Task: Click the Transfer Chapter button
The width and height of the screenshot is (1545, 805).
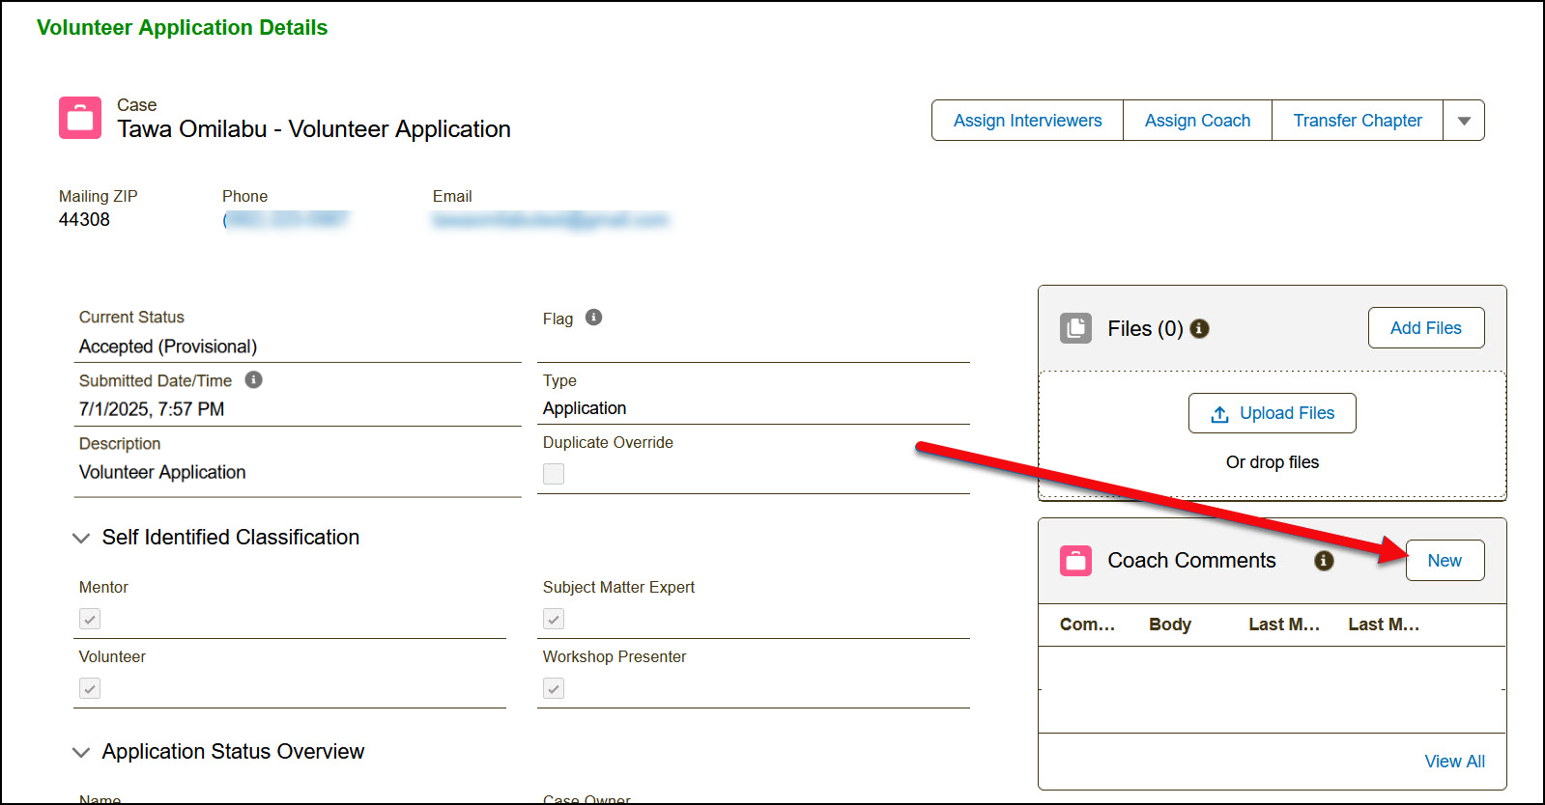Action: (x=1358, y=121)
